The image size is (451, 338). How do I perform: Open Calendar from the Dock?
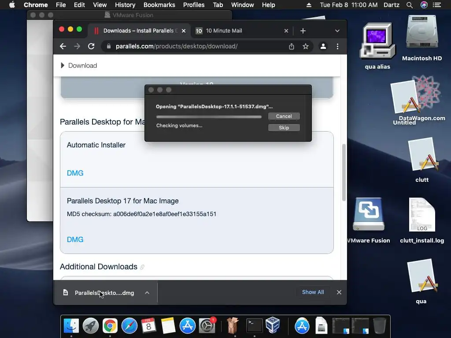(x=149, y=326)
